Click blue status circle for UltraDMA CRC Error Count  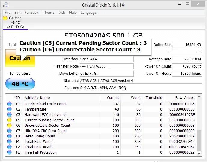click(9, 131)
